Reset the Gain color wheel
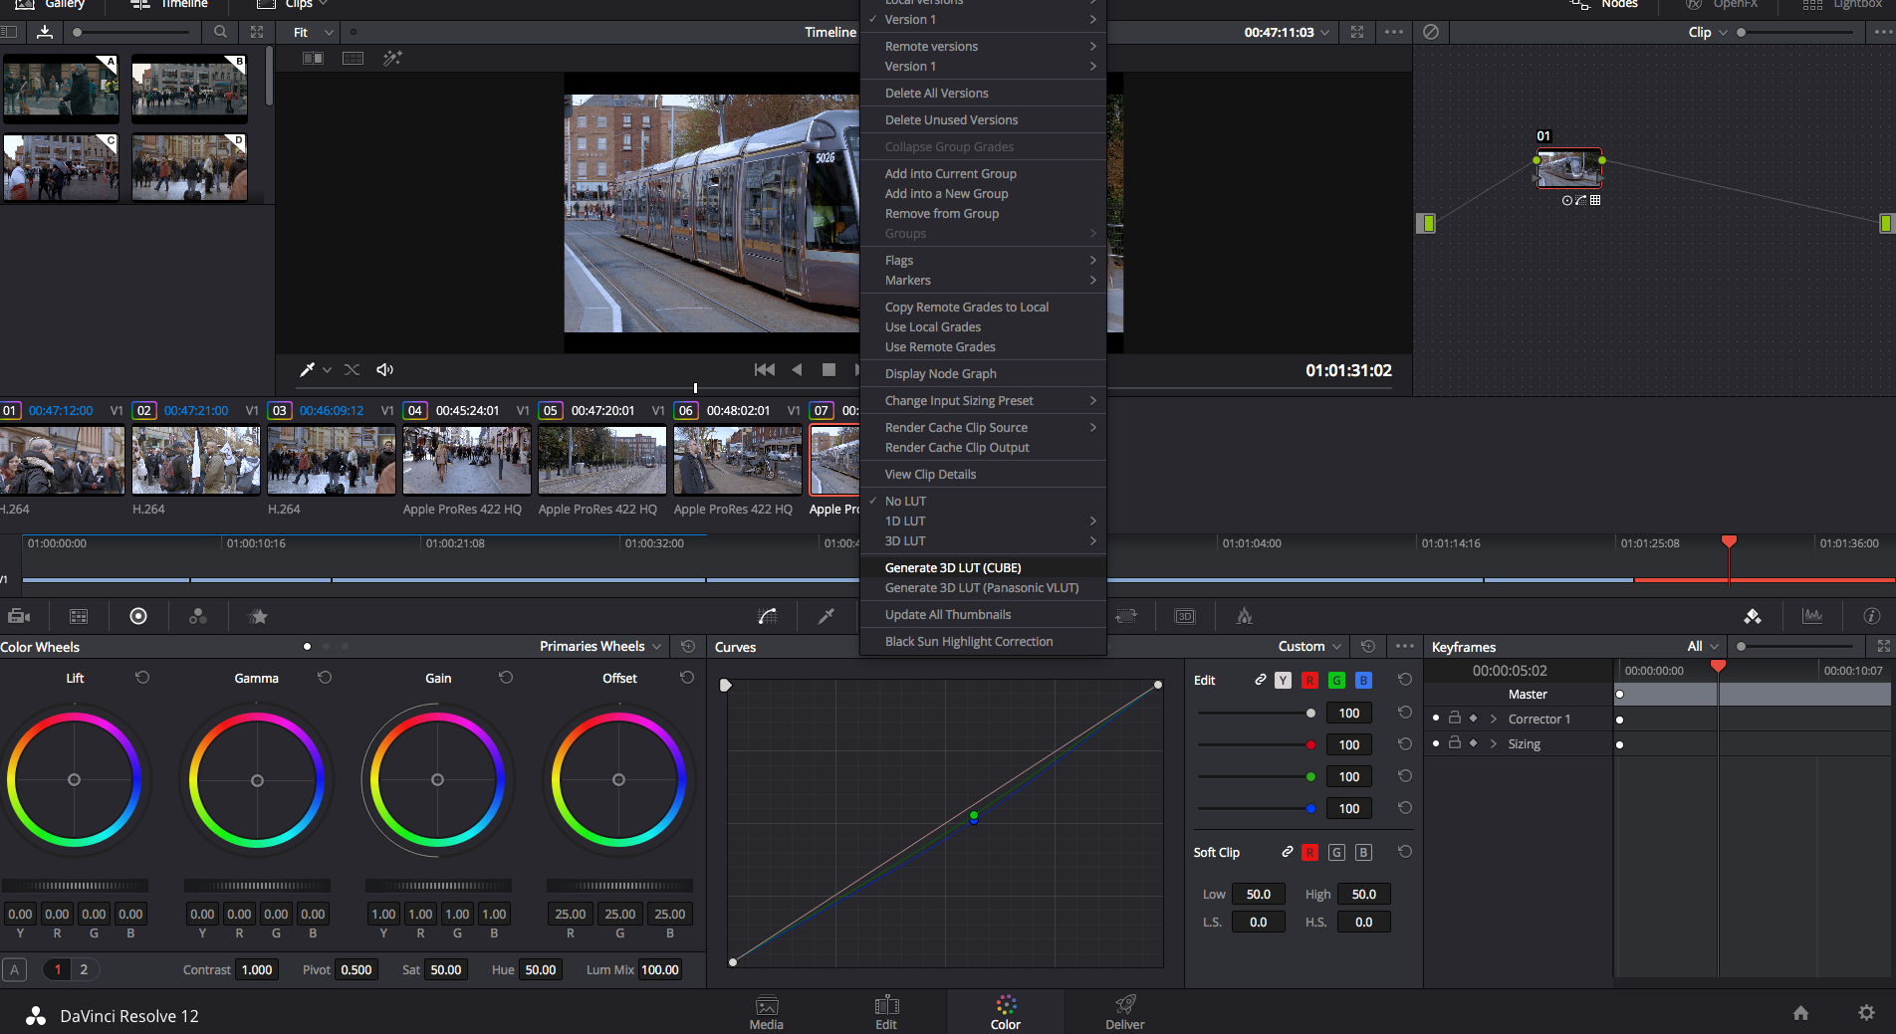Viewport: 1896px width, 1034px height. tap(506, 677)
